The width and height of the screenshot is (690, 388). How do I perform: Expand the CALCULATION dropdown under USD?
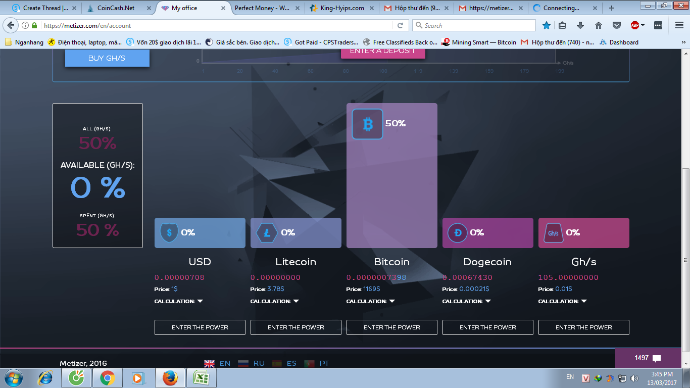[179, 301]
